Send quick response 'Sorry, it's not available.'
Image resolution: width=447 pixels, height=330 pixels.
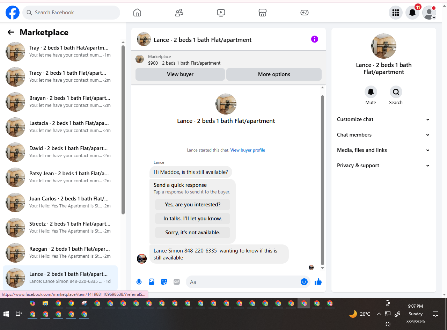click(193, 233)
